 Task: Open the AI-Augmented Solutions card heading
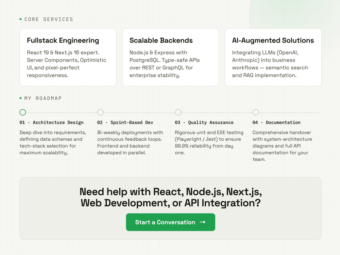coord(273,40)
